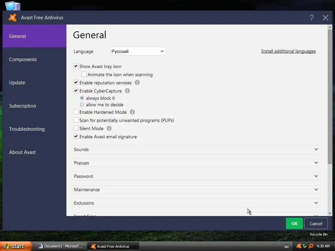335x251 pixels.
Task: Open help with the question mark icon
Action: click(x=312, y=18)
